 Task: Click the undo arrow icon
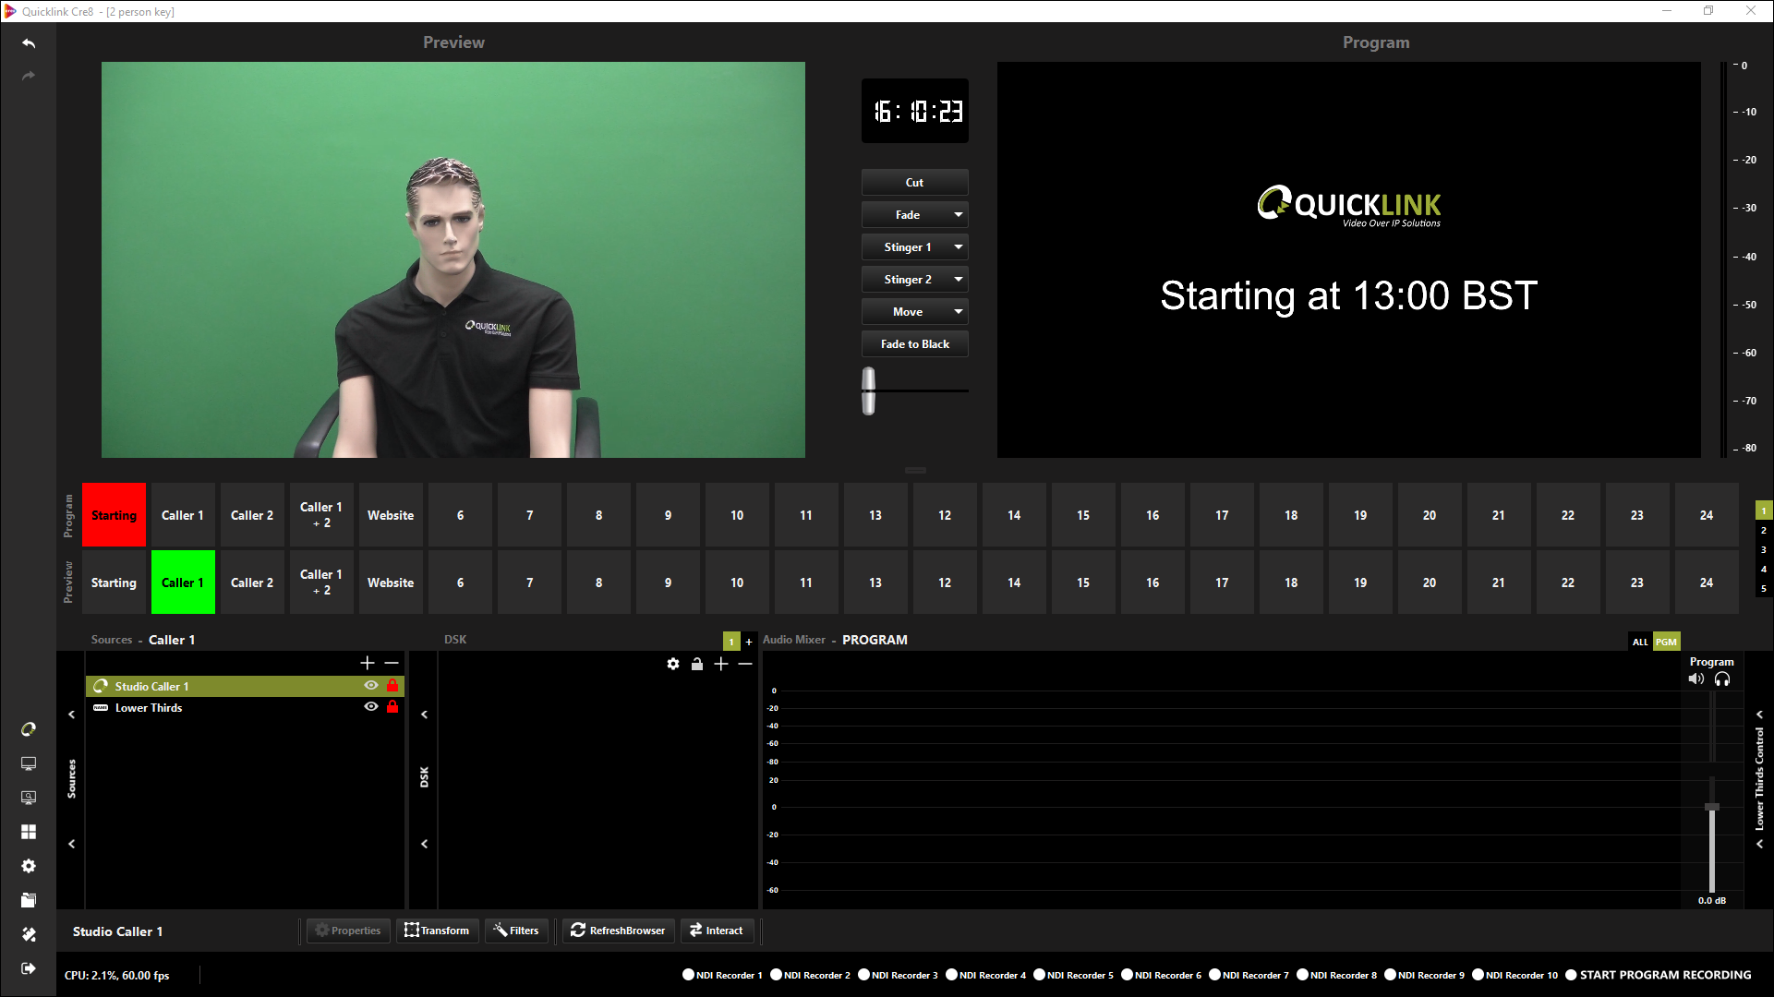pos(29,43)
